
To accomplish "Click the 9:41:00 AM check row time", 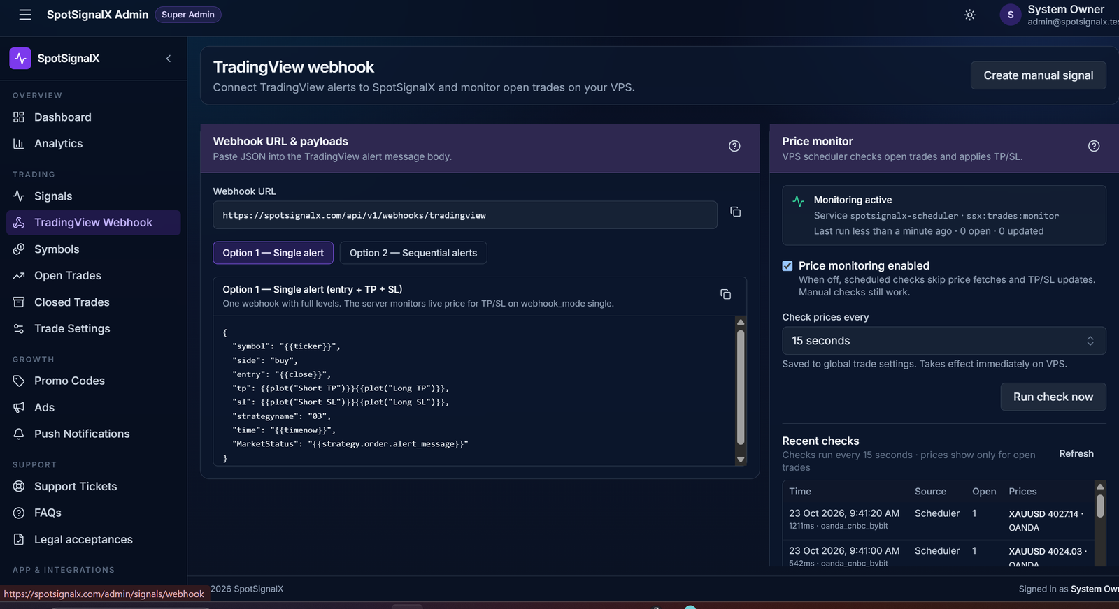I will click(844, 551).
